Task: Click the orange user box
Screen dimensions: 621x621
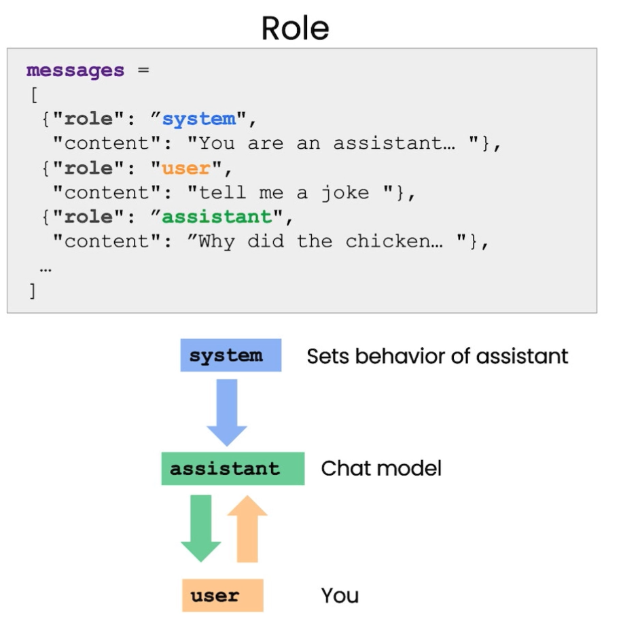Action: click(223, 595)
